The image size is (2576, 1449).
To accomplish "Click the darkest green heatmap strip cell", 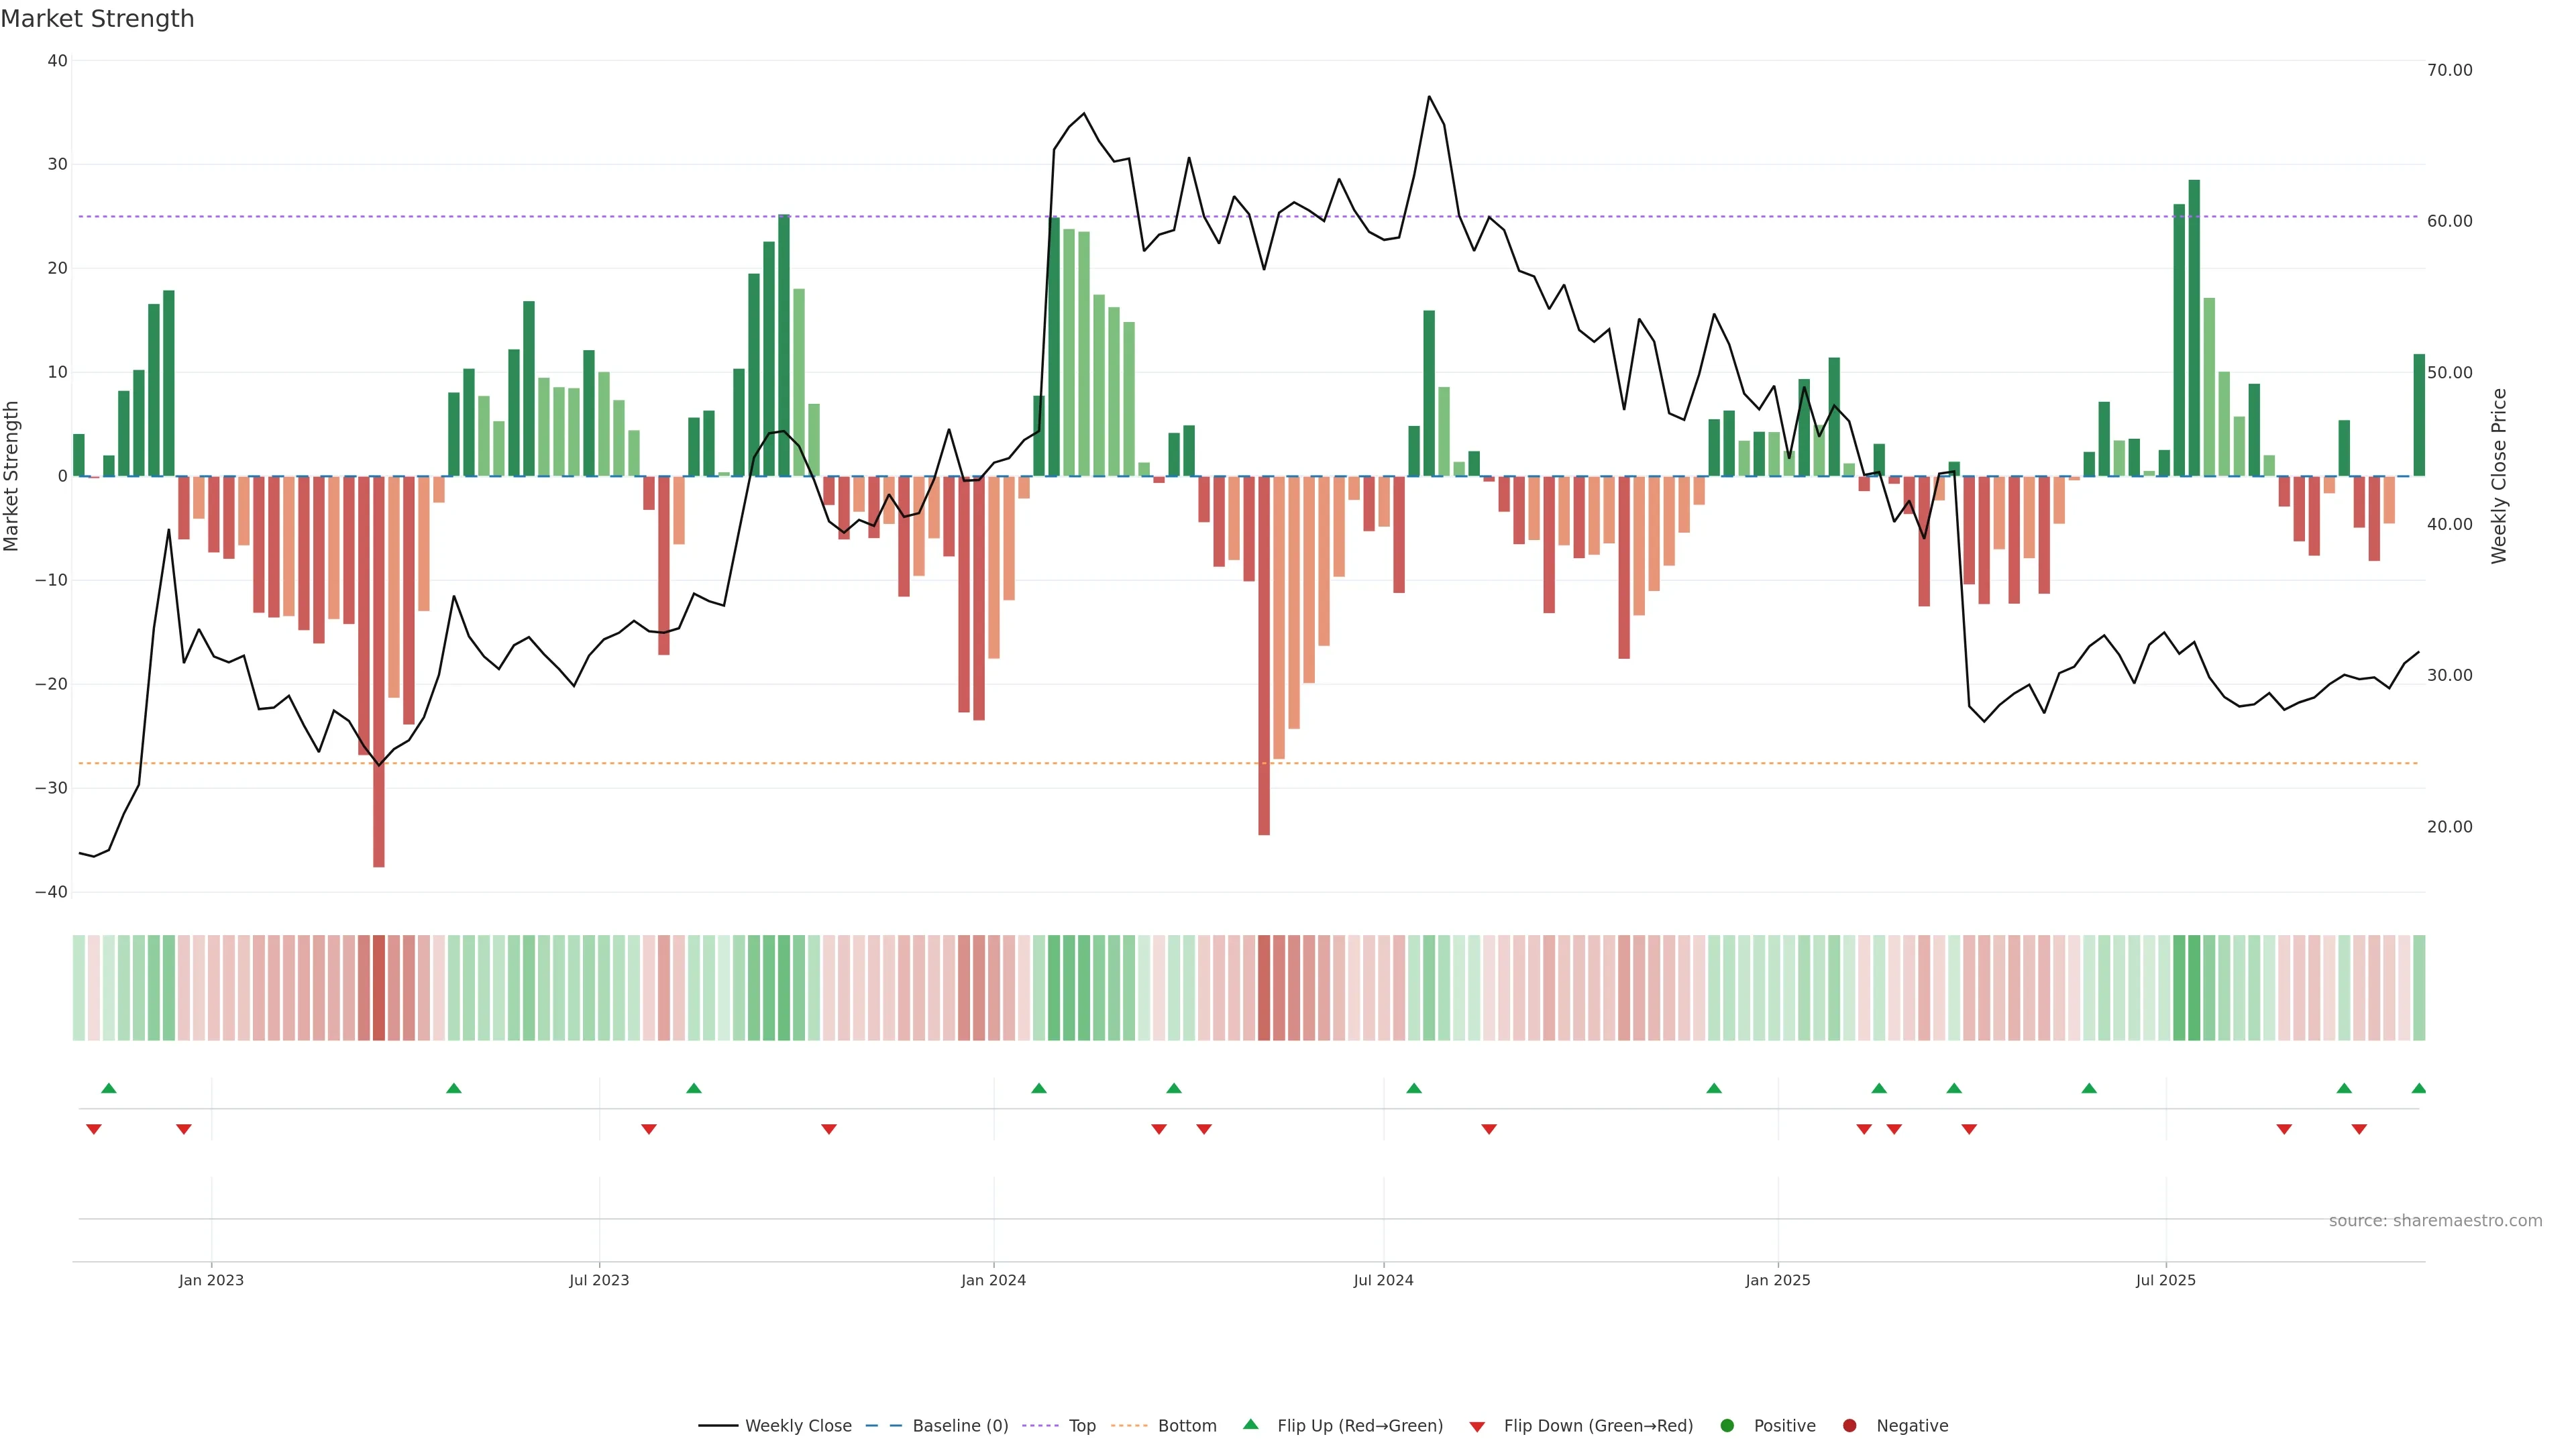I will coord(2194,988).
